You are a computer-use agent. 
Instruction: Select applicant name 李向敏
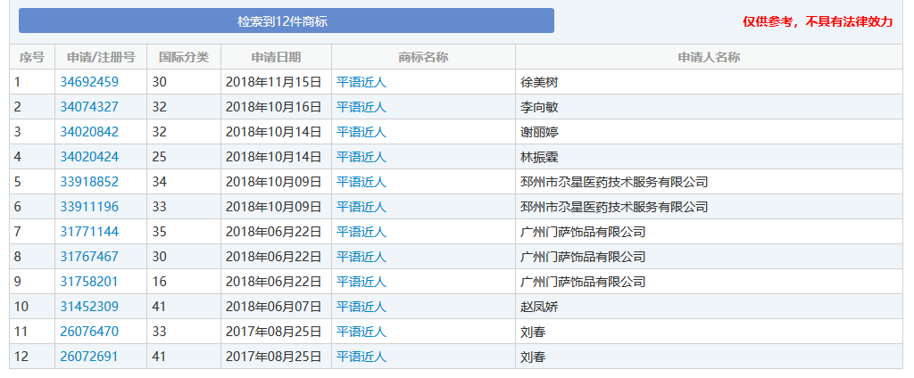click(539, 107)
